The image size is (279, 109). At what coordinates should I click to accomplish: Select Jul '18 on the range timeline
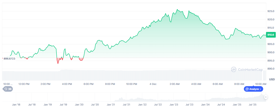[x=32, y=105]
